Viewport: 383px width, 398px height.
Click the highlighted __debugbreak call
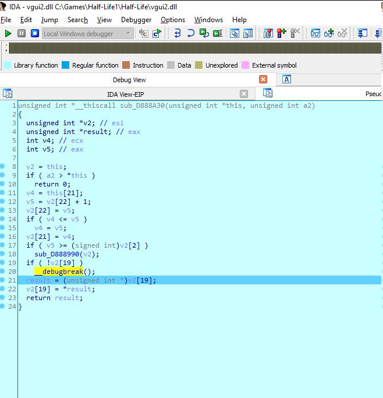coord(59,272)
